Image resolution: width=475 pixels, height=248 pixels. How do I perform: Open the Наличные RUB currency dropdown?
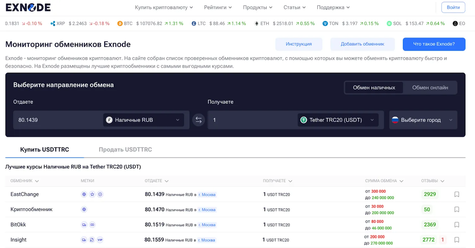pos(143,120)
